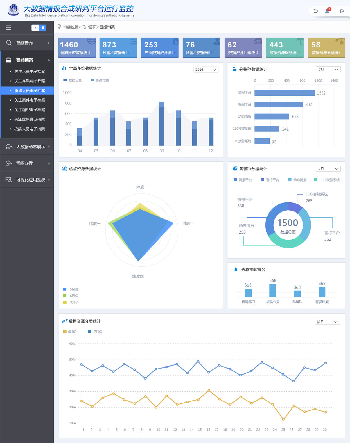This screenshot has width=350, height=443.
Task: Click the 智能分析 sidebar icon
Action: (x=9, y=163)
